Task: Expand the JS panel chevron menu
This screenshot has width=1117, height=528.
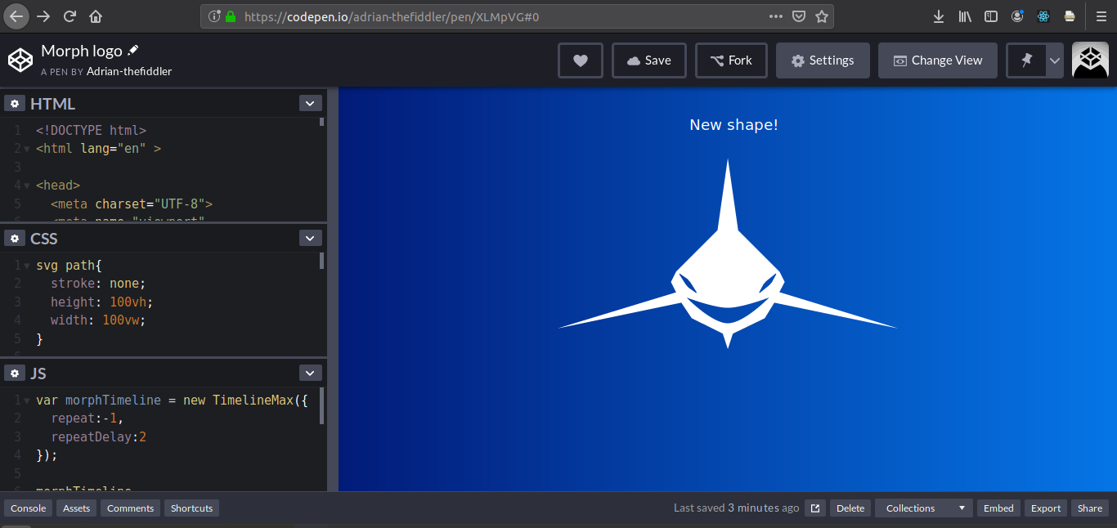Action: (310, 372)
